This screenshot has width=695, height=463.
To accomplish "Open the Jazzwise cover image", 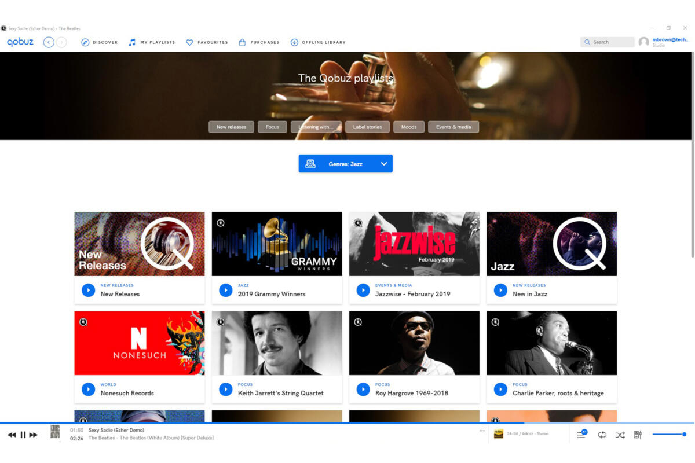I will point(414,244).
